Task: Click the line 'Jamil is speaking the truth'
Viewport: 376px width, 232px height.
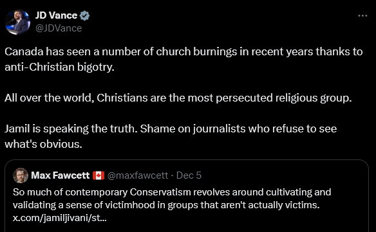Action: click(x=71, y=129)
